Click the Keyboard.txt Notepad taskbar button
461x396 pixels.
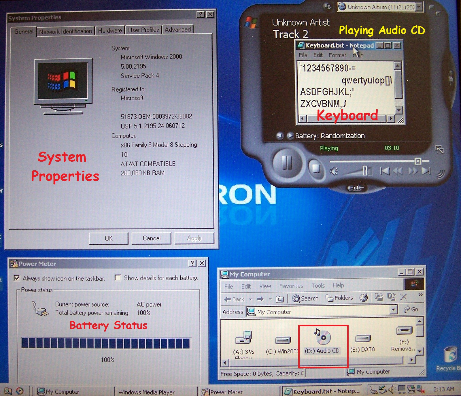(322, 391)
